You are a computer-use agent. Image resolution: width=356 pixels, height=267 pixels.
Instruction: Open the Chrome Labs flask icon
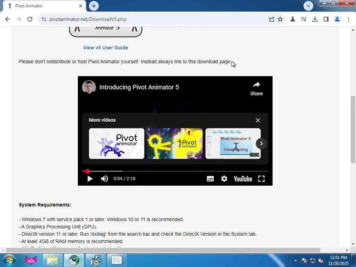[293, 19]
